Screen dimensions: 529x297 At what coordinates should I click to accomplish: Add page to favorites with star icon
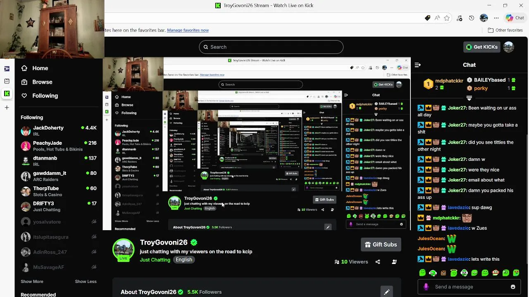pos(447,18)
